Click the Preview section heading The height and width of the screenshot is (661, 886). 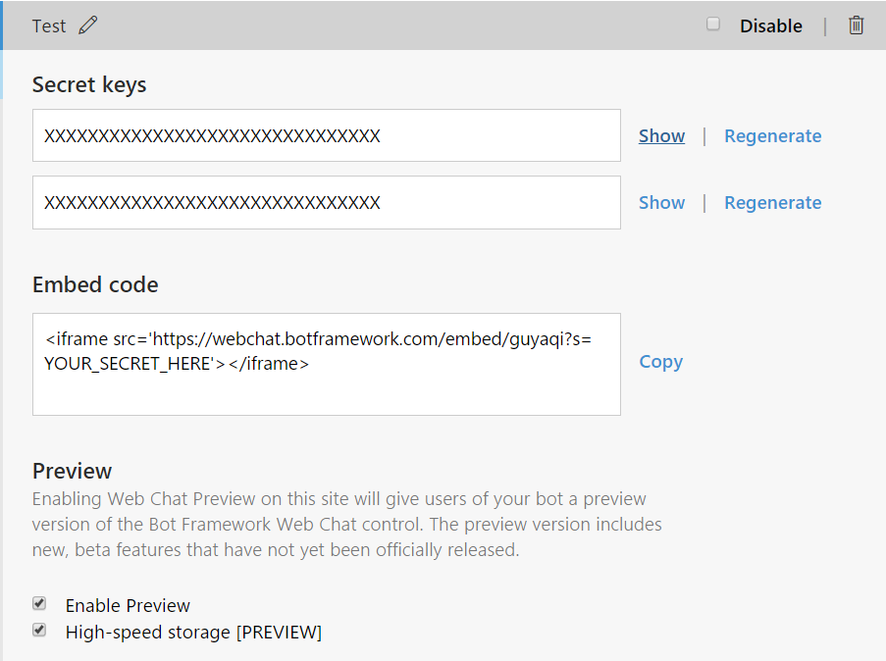coord(73,471)
